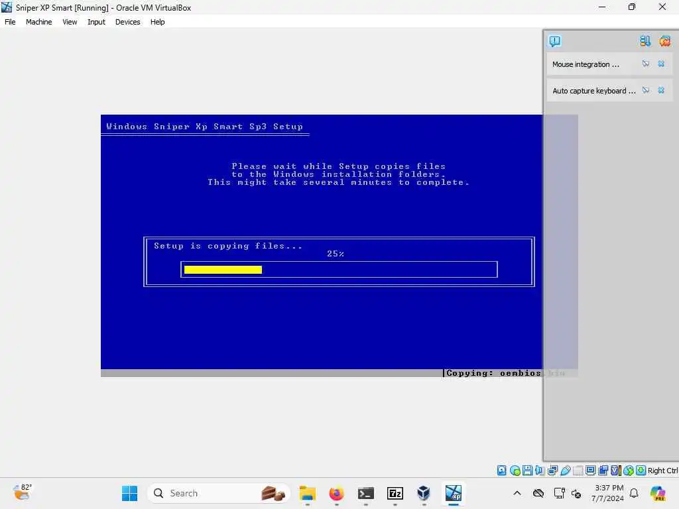Viewport: 679px width, 509px height.
Task: Click 'Setup is copying files...' text
Action: click(x=228, y=246)
